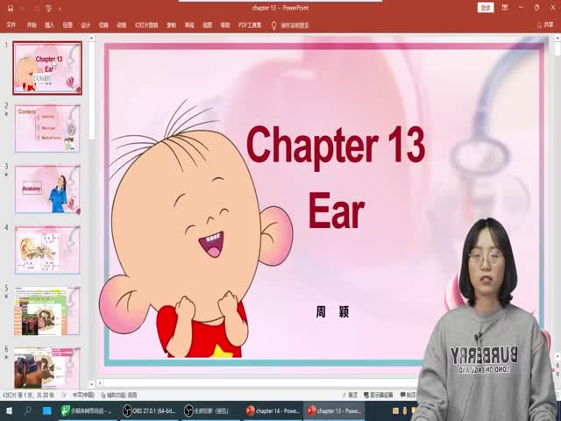561x421 pixels.
Task: Select slide 4 ear diagram thumbnail
Action: 47,250
